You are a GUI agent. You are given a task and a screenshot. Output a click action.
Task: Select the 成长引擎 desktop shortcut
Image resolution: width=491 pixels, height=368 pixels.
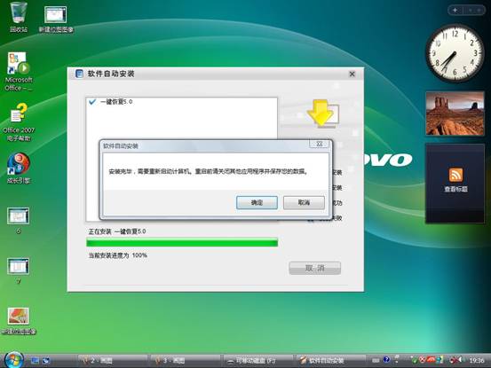pyautogui.click(x=19, y=168)
